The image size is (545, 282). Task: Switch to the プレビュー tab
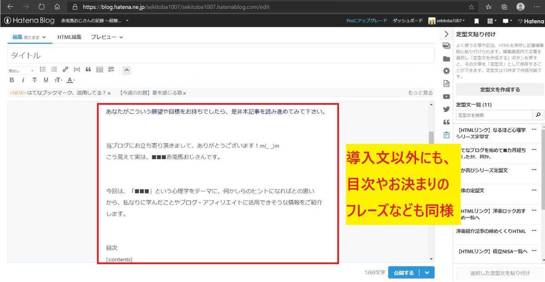pyautogui.click(x=107, y=37)
